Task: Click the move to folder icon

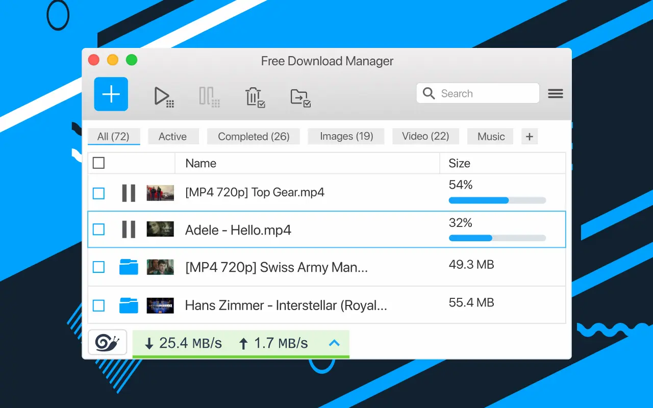Action: 300,96
